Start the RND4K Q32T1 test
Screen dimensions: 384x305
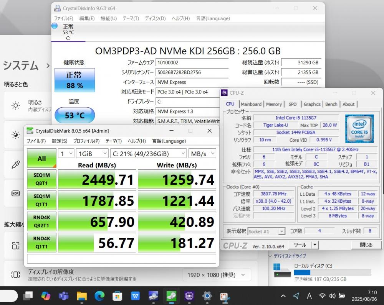[x=41, y=221]
